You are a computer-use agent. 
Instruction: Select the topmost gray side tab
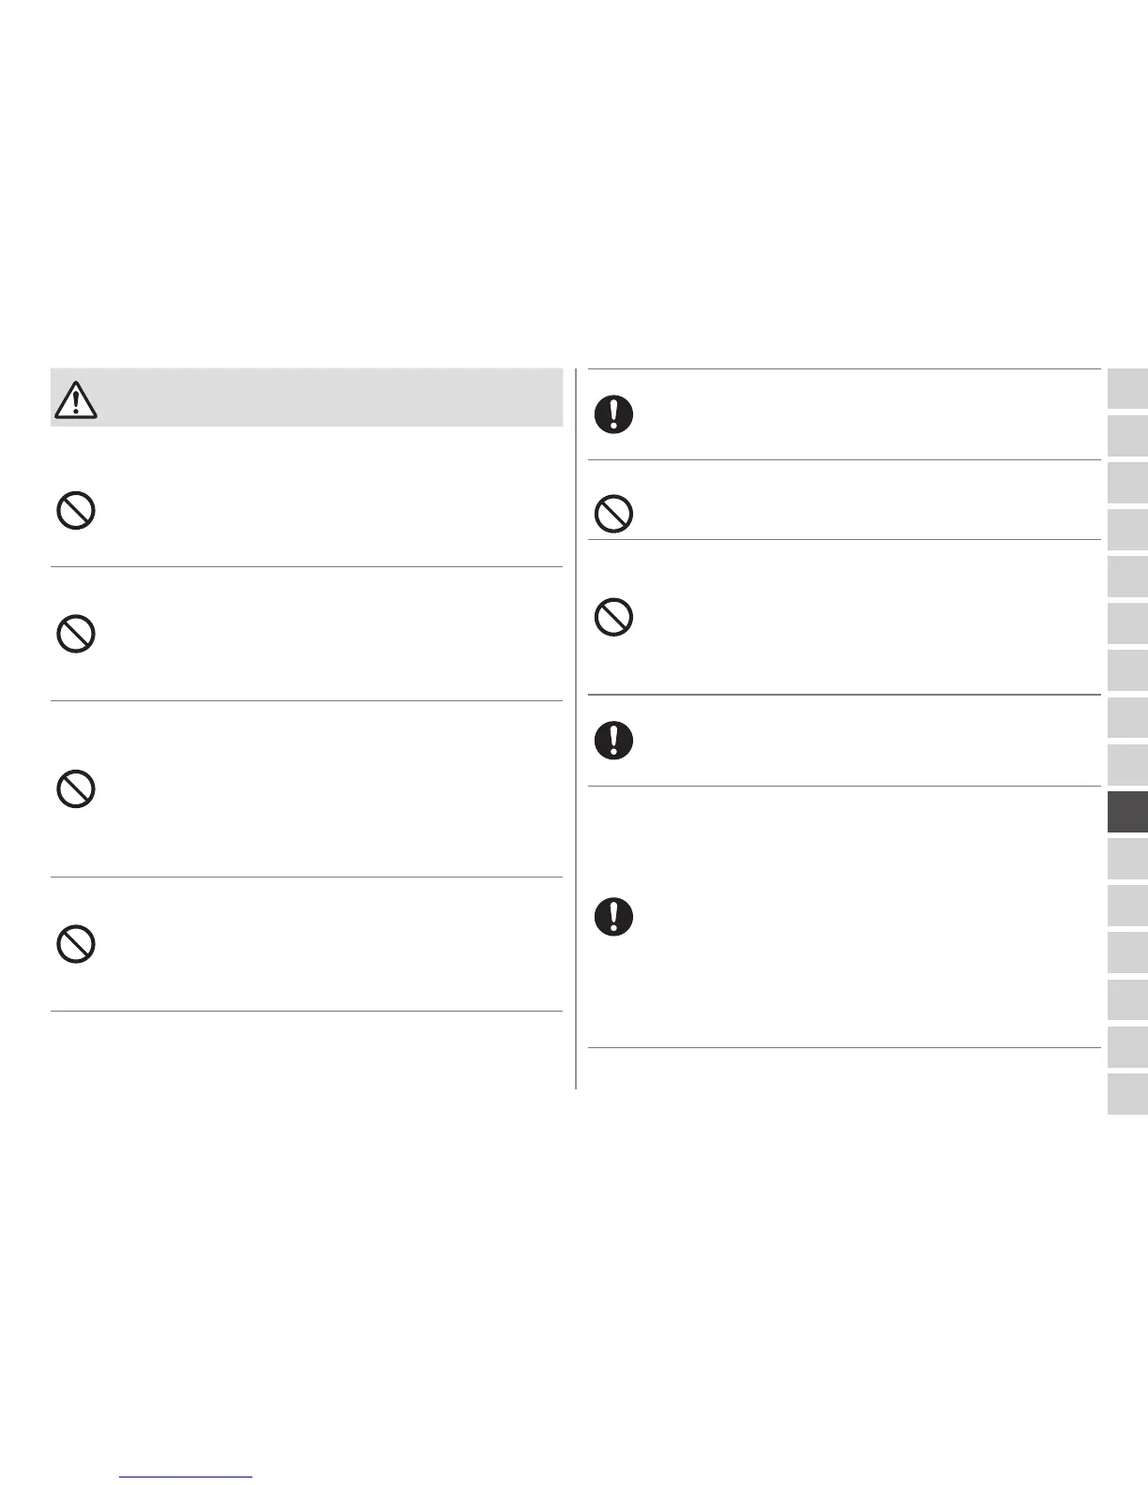point(1127,389)
